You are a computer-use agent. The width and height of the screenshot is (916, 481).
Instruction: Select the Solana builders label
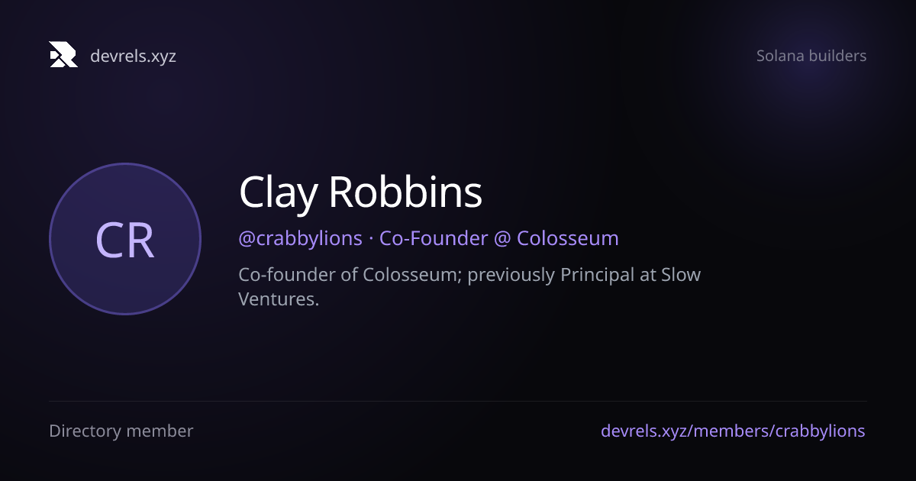[x=811, y=56]
